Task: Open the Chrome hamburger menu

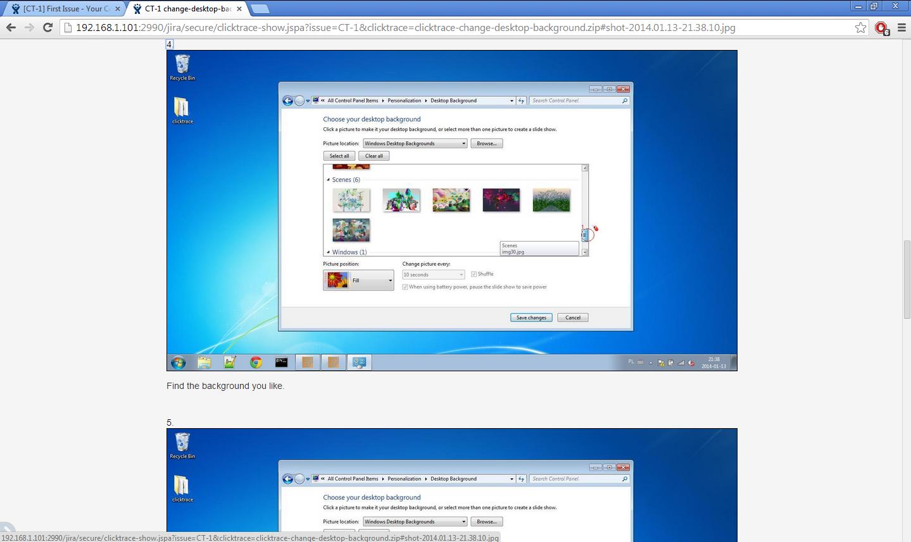Action: (902, 28)
